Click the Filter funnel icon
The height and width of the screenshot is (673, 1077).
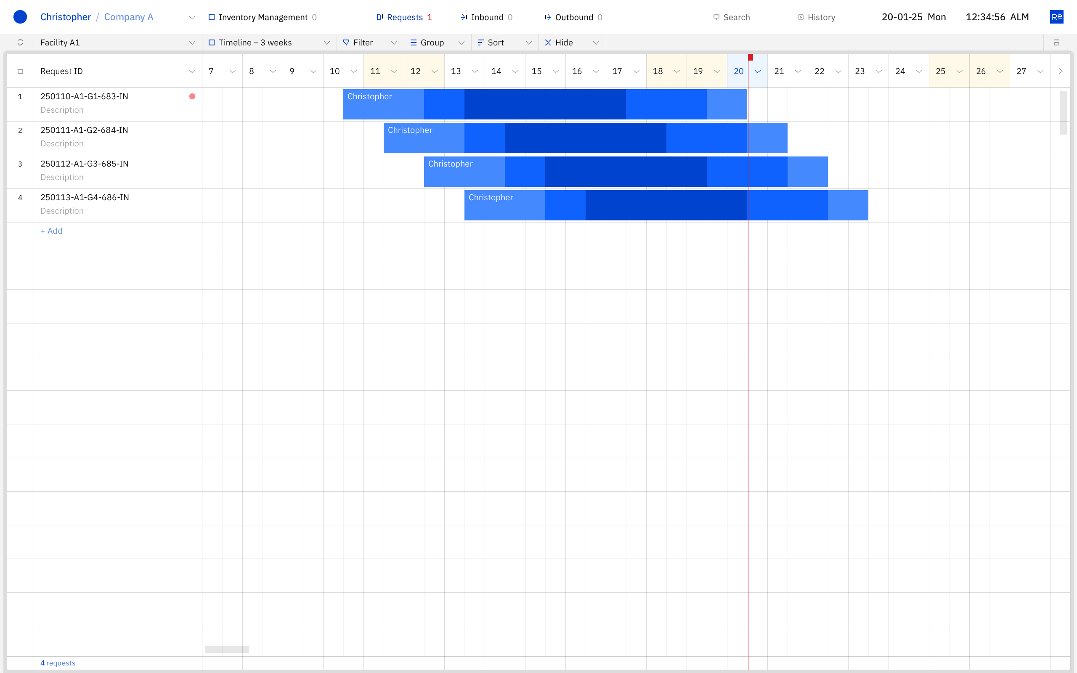[346, 43]
